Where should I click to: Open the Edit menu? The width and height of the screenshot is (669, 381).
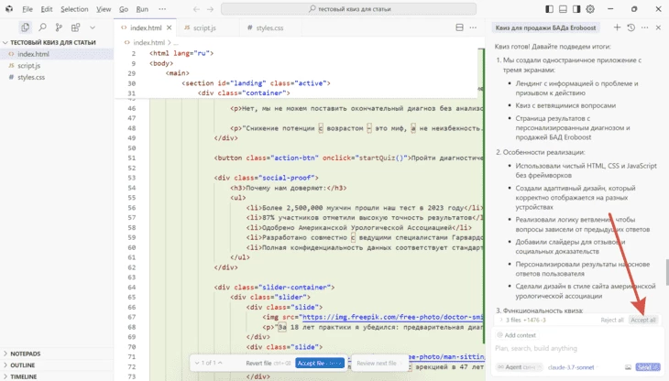tap(47, 9)
